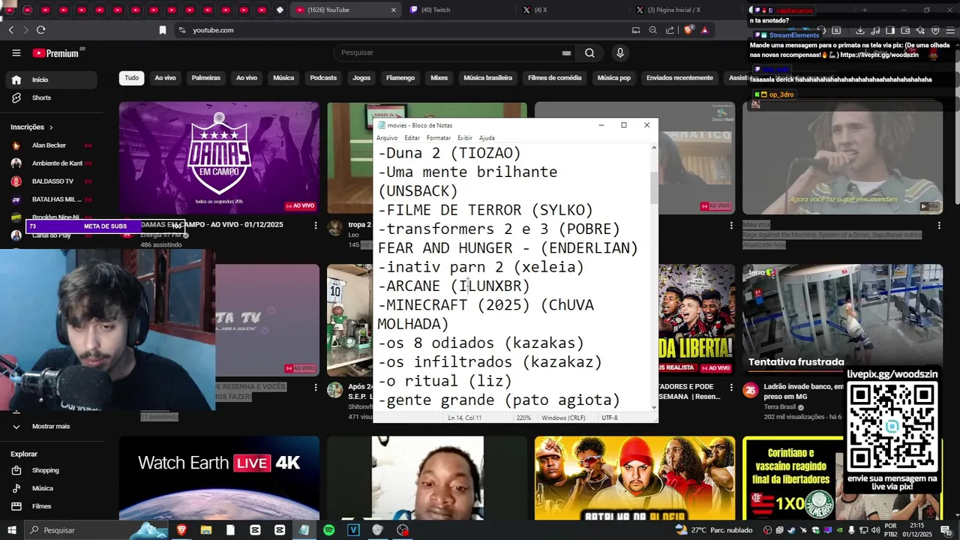Open the BATALHAS MIL subscription channel
Screen dimensions: 960x540
[x=49, y=199]
